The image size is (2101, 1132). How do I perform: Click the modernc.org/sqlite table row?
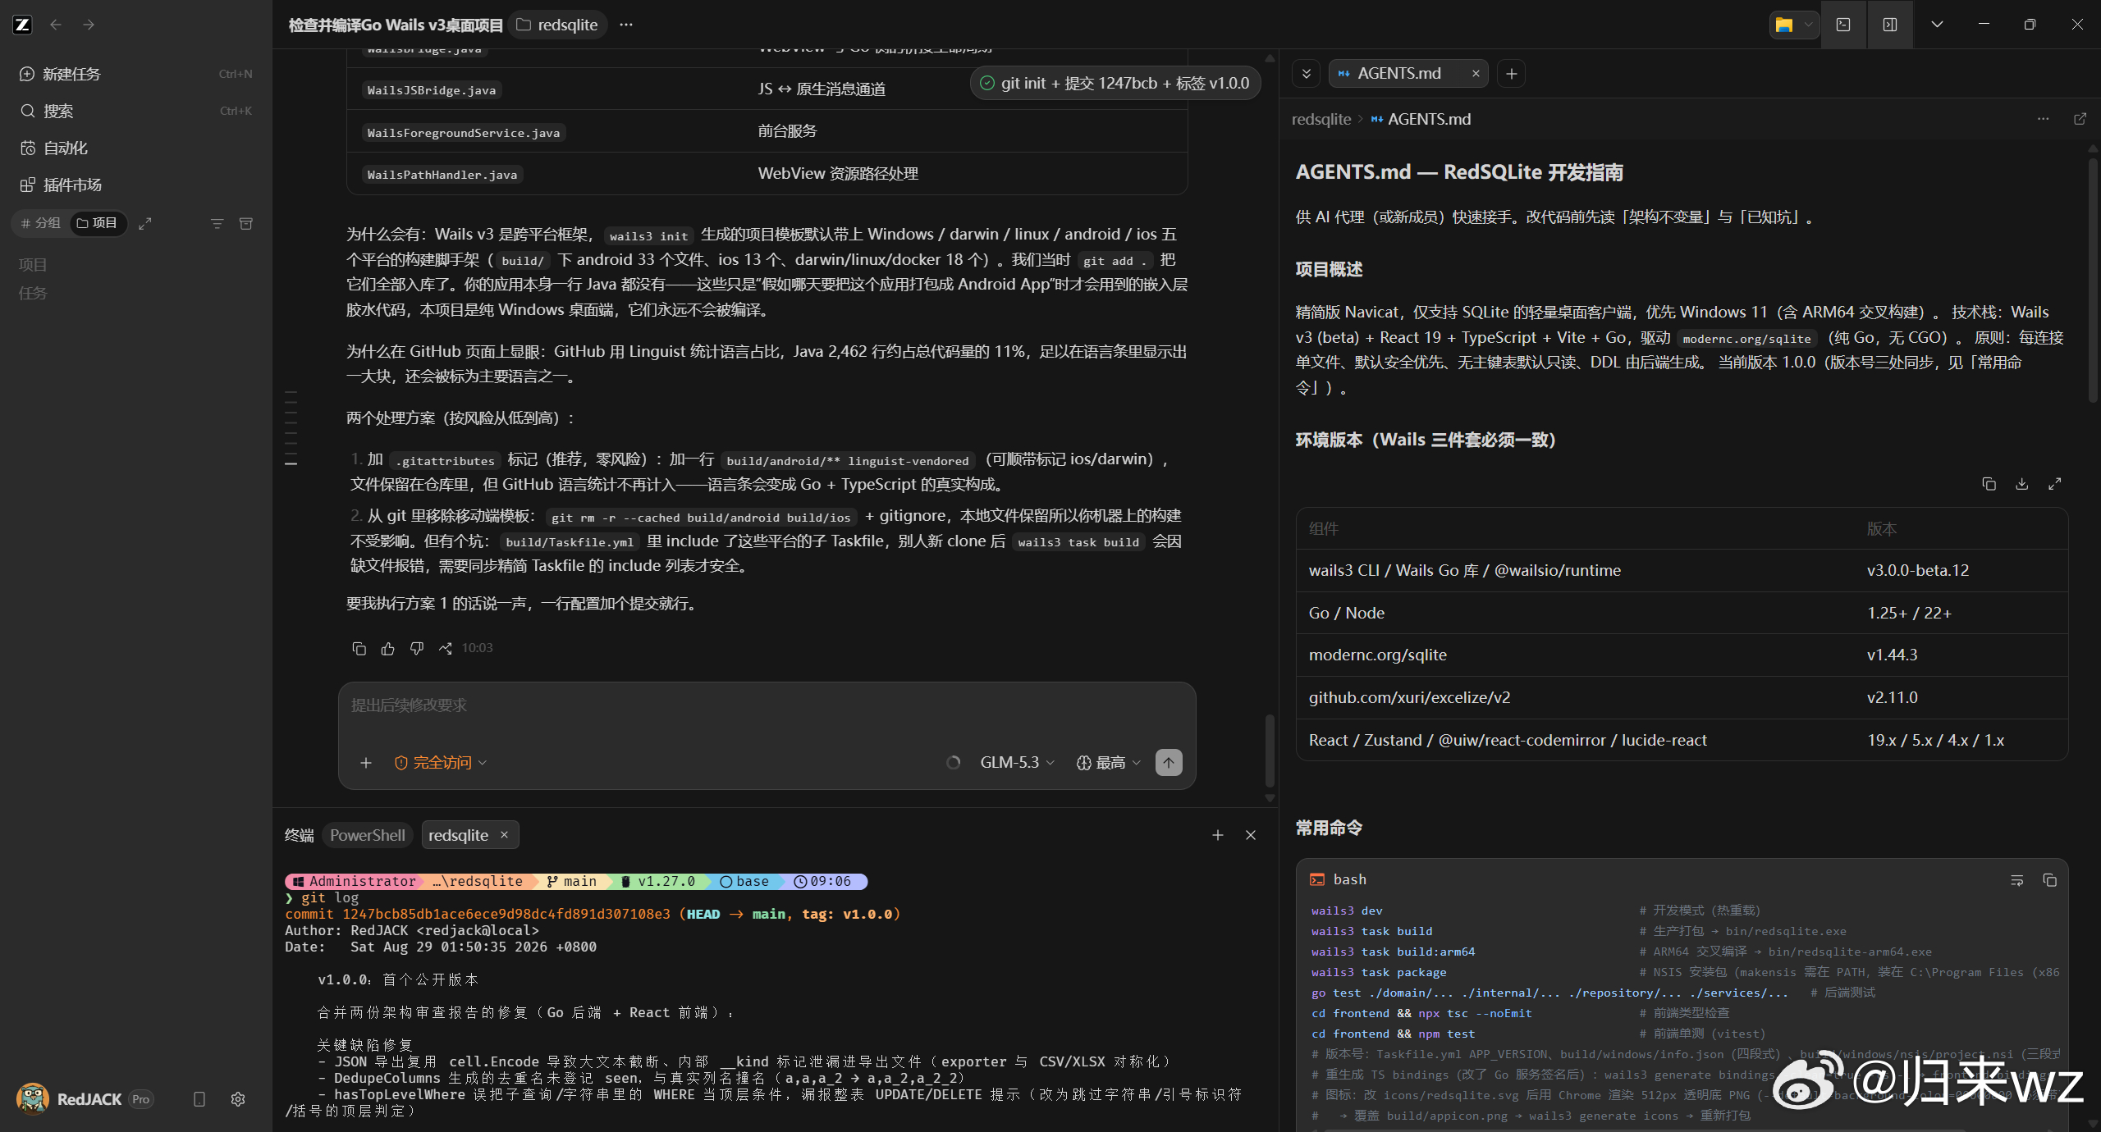[x=1682, y=655]
